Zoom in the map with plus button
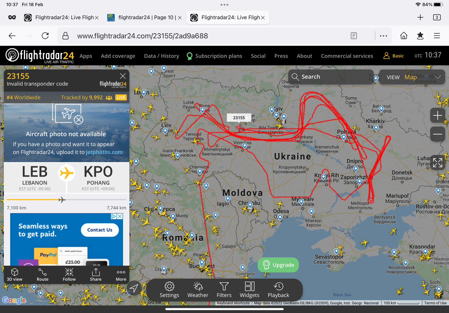Viewport: 449px width, 313px height. [x=437, y=115]
